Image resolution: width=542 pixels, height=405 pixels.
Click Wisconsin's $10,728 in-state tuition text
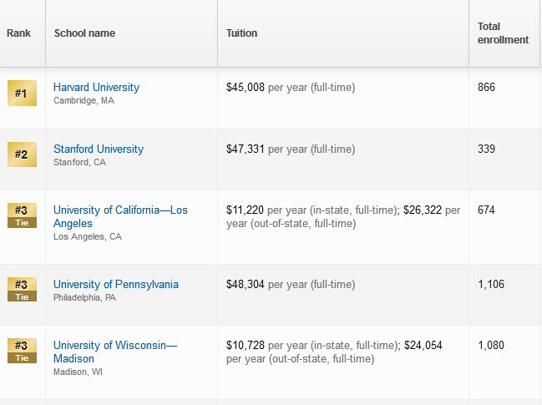(x=246, y=345)
